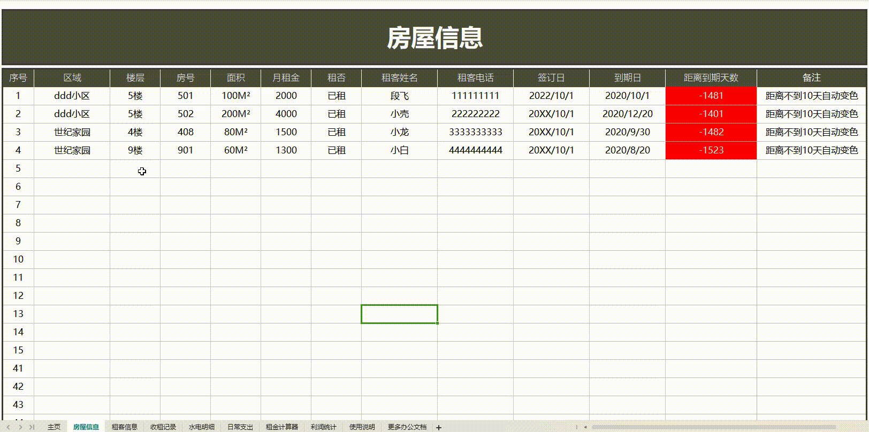The width and height of the screenshot is (869, 432).
Task: Click phone number cell 4444444444
Action: coord(476,151)
